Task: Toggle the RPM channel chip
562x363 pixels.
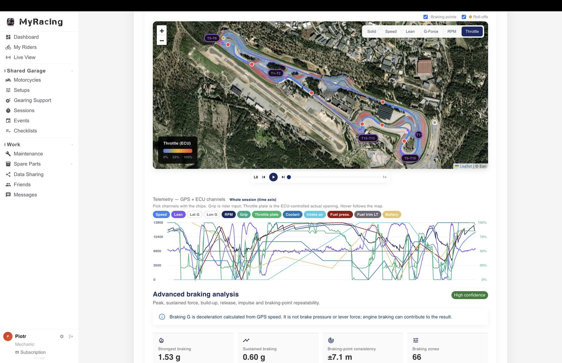Action: coord(229,215)
